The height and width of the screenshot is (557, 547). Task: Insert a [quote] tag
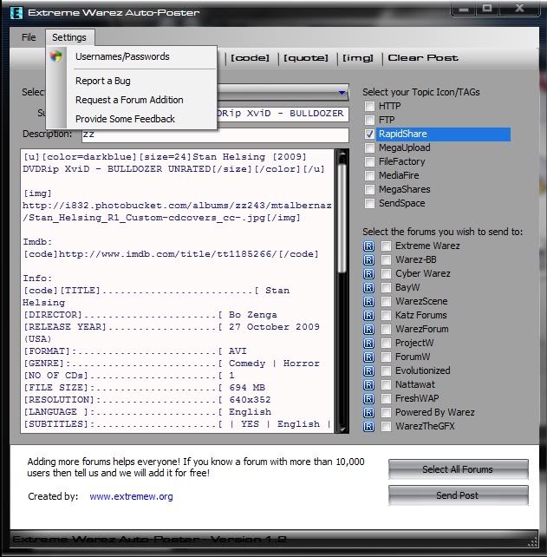pyautogui.click(x=306, y=58)
